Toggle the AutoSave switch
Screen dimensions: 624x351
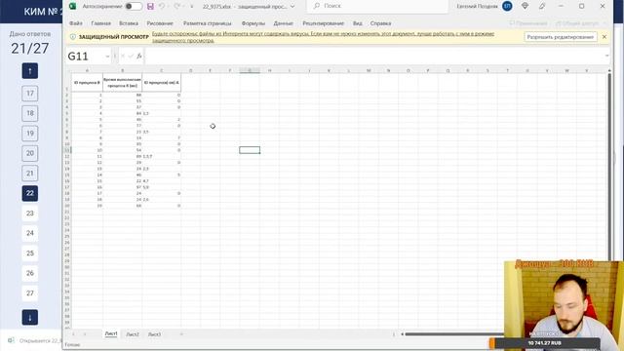tap(134, 7)
